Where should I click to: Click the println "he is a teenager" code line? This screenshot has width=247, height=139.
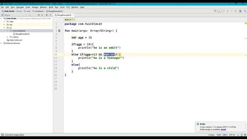(x=101, y=58)
